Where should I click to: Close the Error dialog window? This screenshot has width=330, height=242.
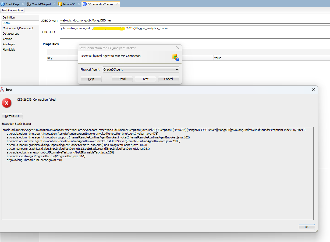pos(313,89)
